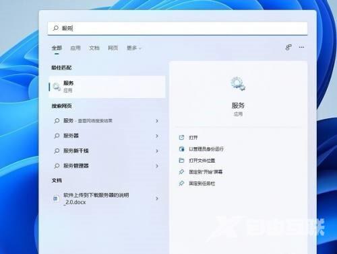Click the shield icon for run as administrator
337x254 pixels.
pos(181,149)
